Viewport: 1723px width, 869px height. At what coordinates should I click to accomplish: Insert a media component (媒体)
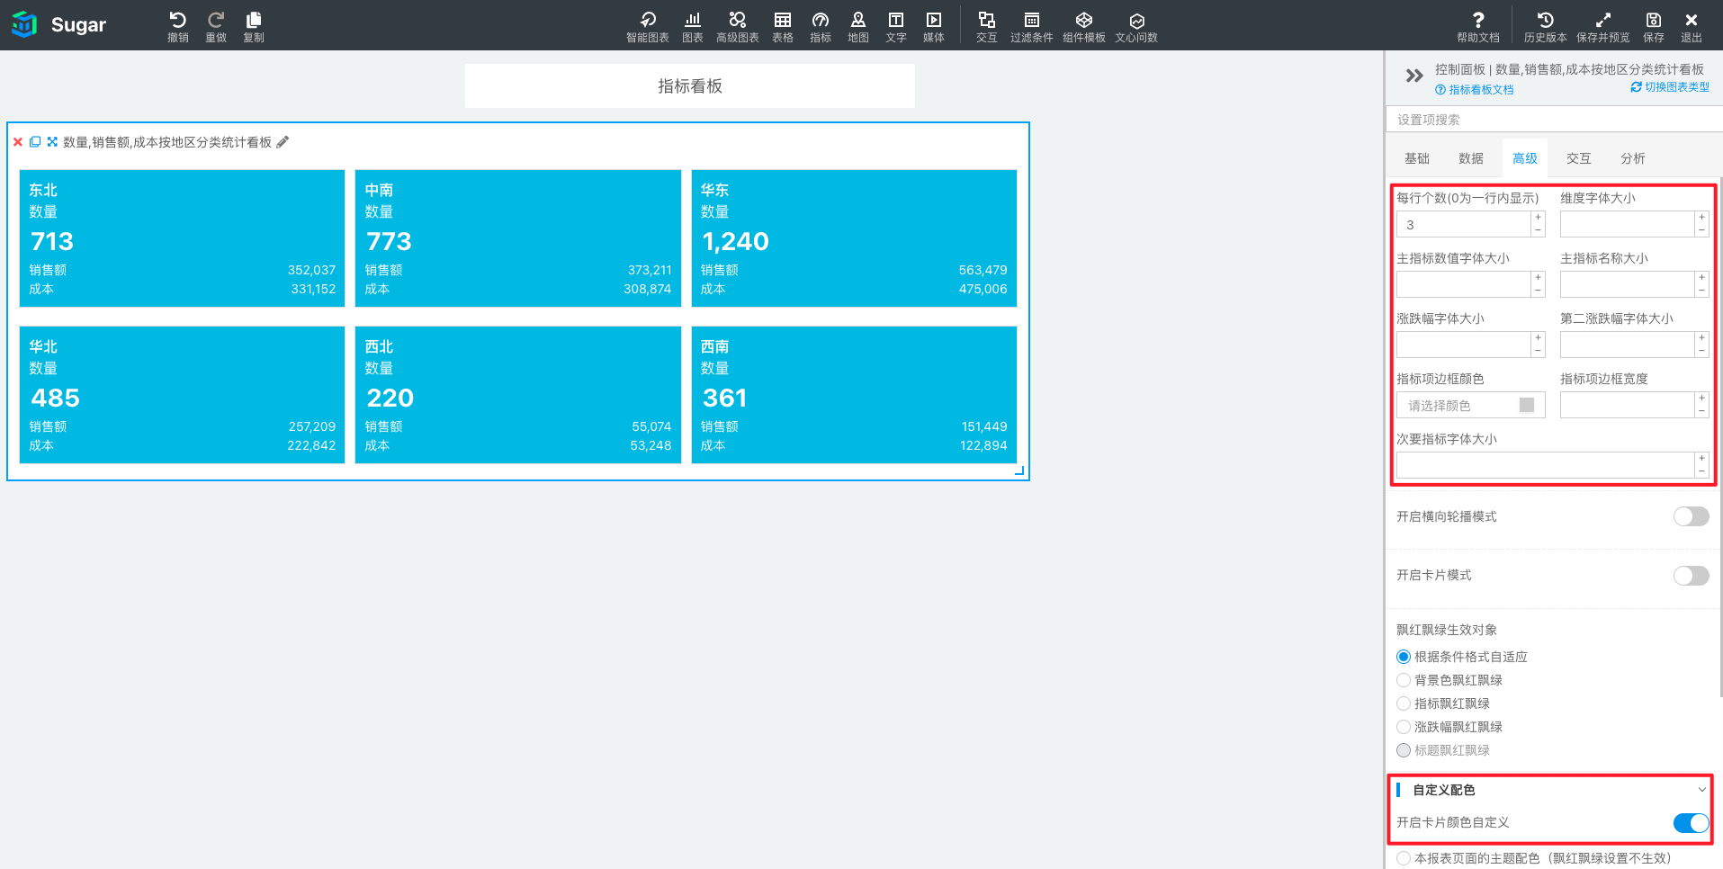pyautogui.click(x=934, y=26)
